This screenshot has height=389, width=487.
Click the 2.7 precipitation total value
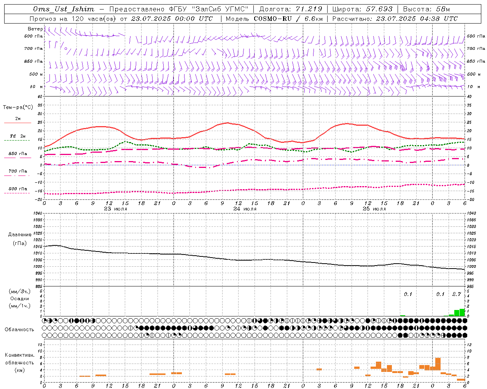[x=457, y=294]
